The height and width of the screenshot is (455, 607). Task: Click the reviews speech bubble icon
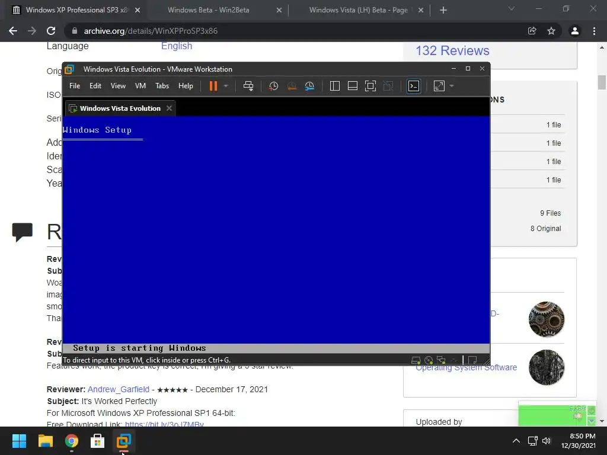click(23, 232)
